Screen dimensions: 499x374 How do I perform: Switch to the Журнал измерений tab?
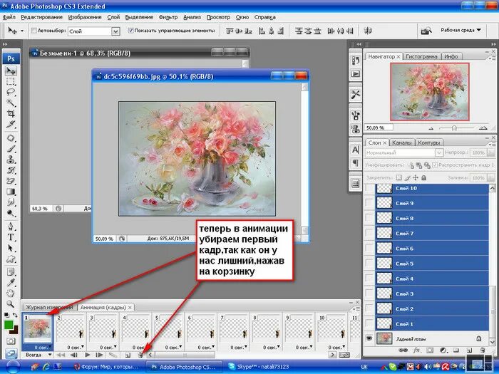[49, 307]
